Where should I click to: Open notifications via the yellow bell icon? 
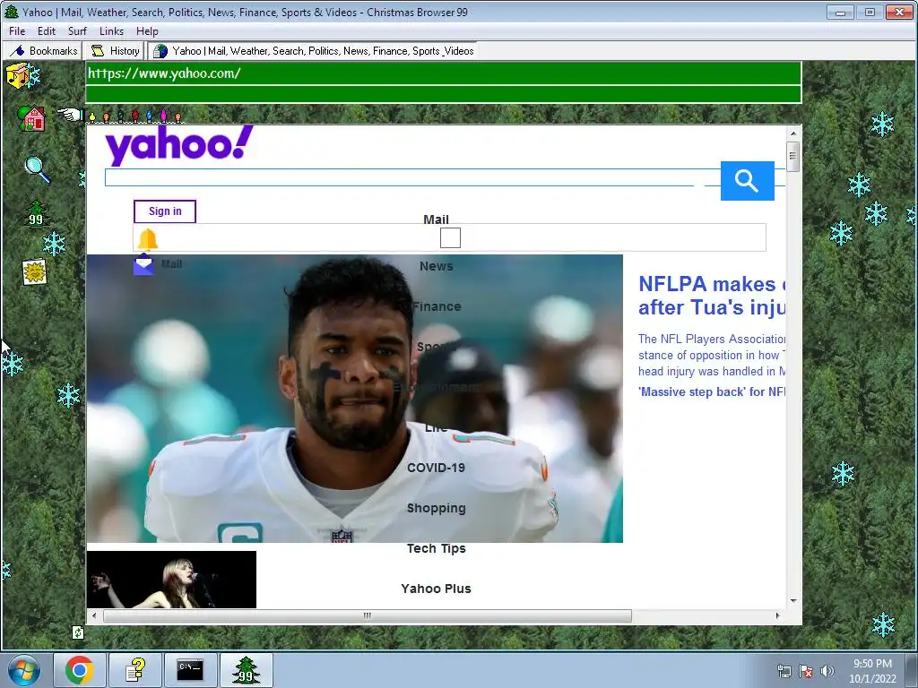click(x=148, y=239)
